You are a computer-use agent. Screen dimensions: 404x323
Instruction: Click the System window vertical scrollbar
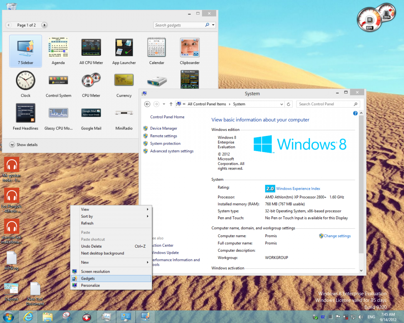[361, 188]
